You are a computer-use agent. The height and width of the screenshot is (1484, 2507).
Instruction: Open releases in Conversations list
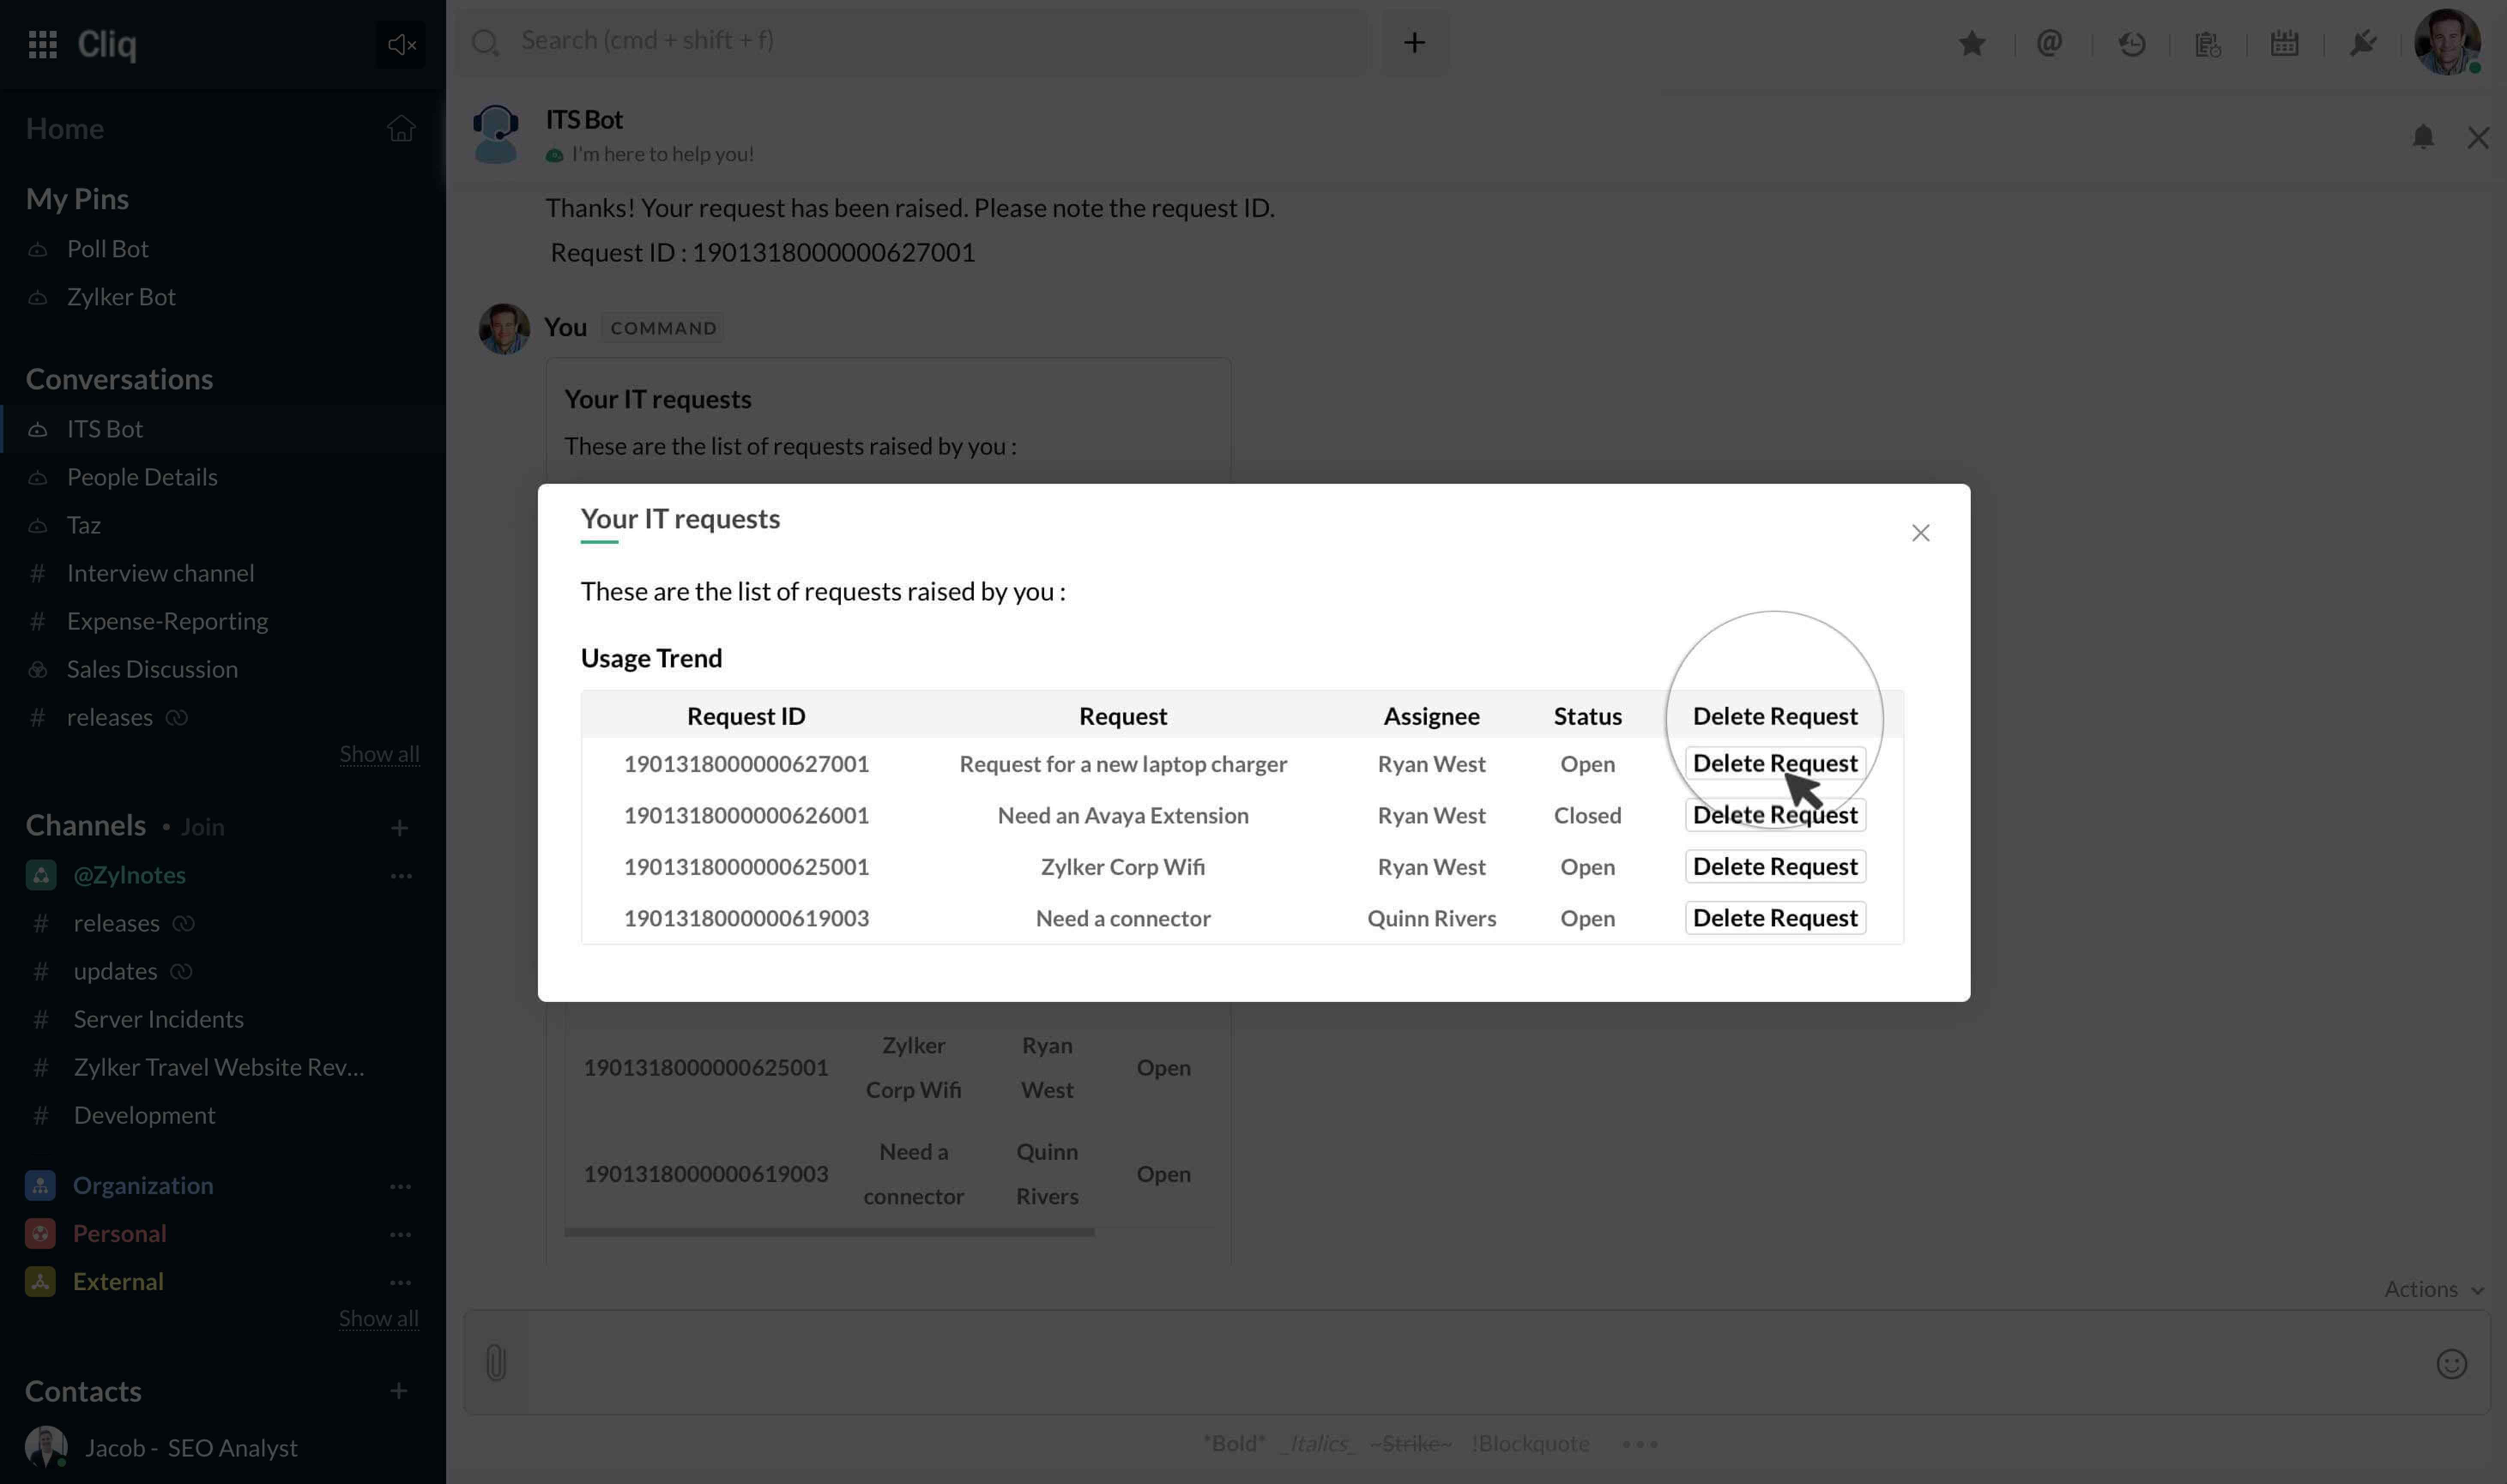pyautogui.click(x=109, y=717)
